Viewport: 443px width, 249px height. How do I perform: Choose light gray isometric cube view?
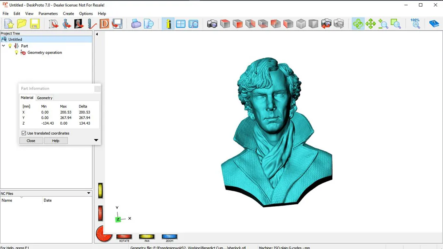click(x=301, y=24)
